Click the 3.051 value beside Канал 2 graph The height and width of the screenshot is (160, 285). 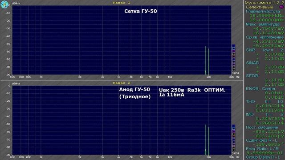[x=236, y=153]
